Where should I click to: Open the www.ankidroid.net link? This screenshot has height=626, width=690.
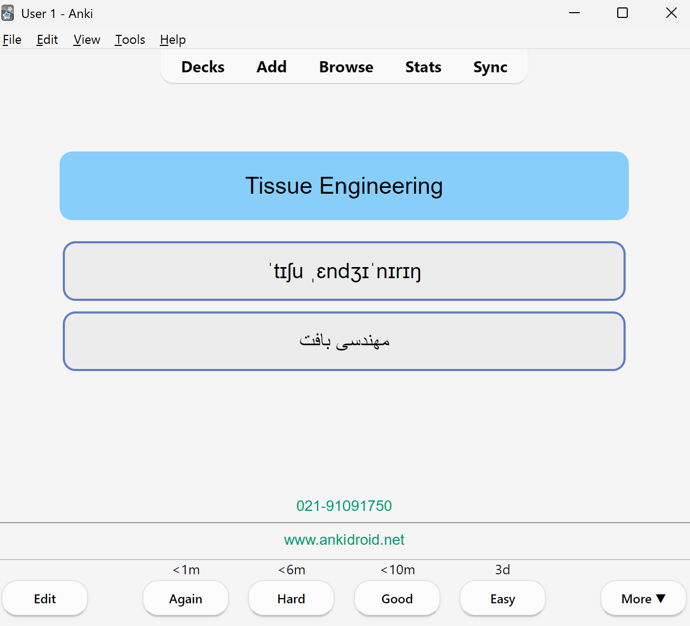[x=344, y=539]
